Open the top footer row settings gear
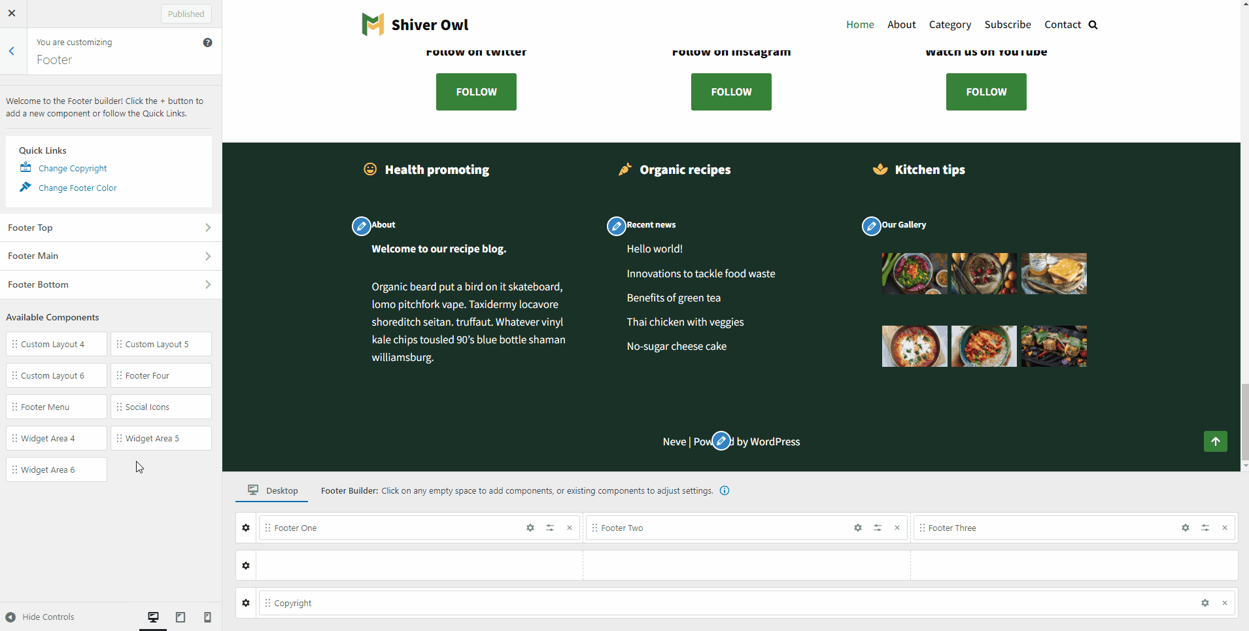This screenshot has height=631, width=1249. [246, 528]
